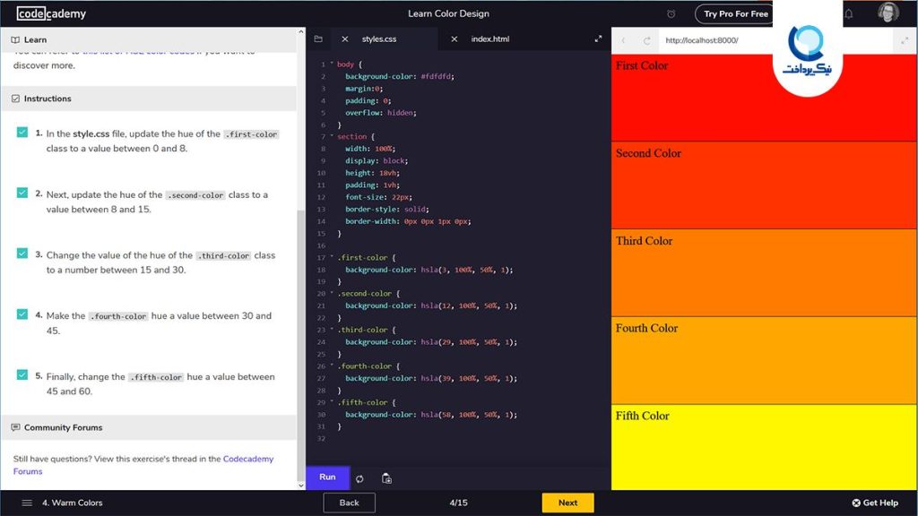Run the current code
The width and height of the screenshot is (918, 516).
point(326,477)
